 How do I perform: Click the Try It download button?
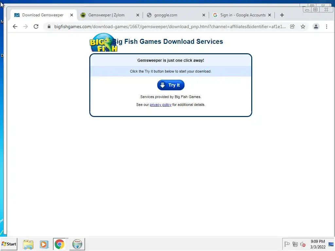[x=171, y=85]
